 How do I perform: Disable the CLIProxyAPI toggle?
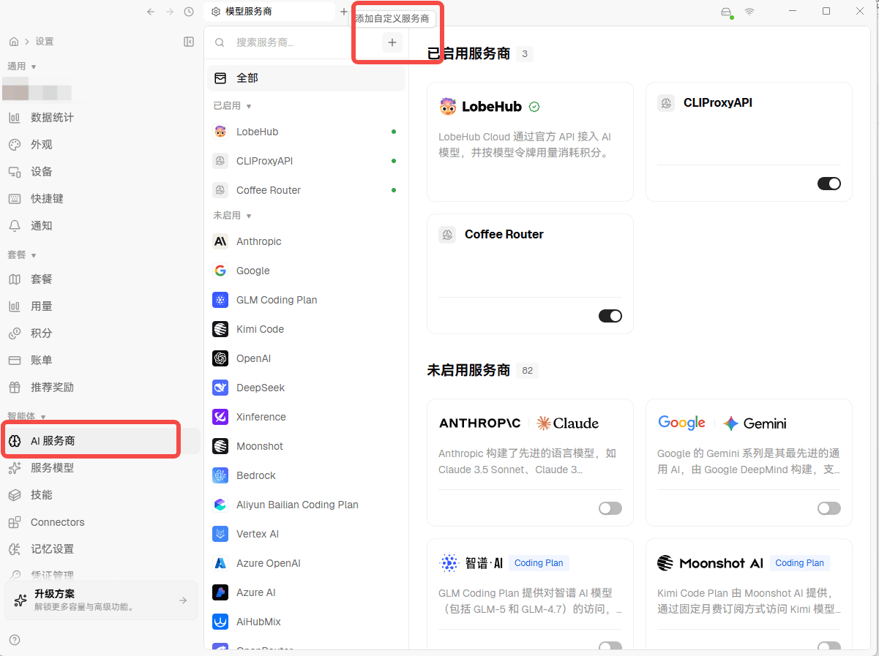(x=829, y=184)
